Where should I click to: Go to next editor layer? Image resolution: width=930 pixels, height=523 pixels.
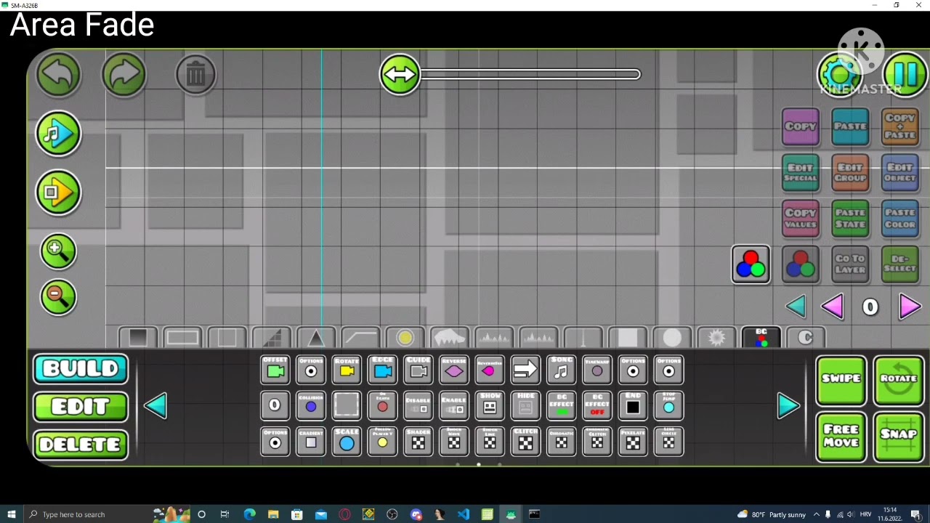[910, 307]
